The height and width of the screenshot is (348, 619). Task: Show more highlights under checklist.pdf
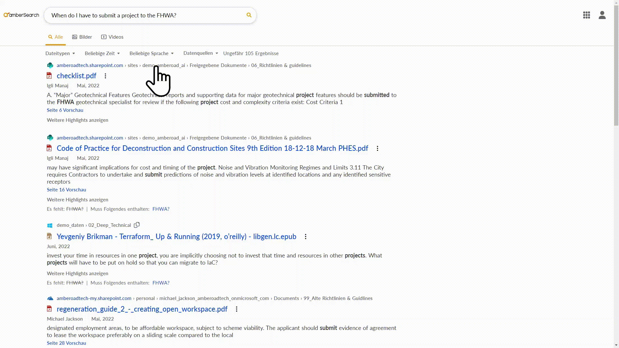(77, 120)
